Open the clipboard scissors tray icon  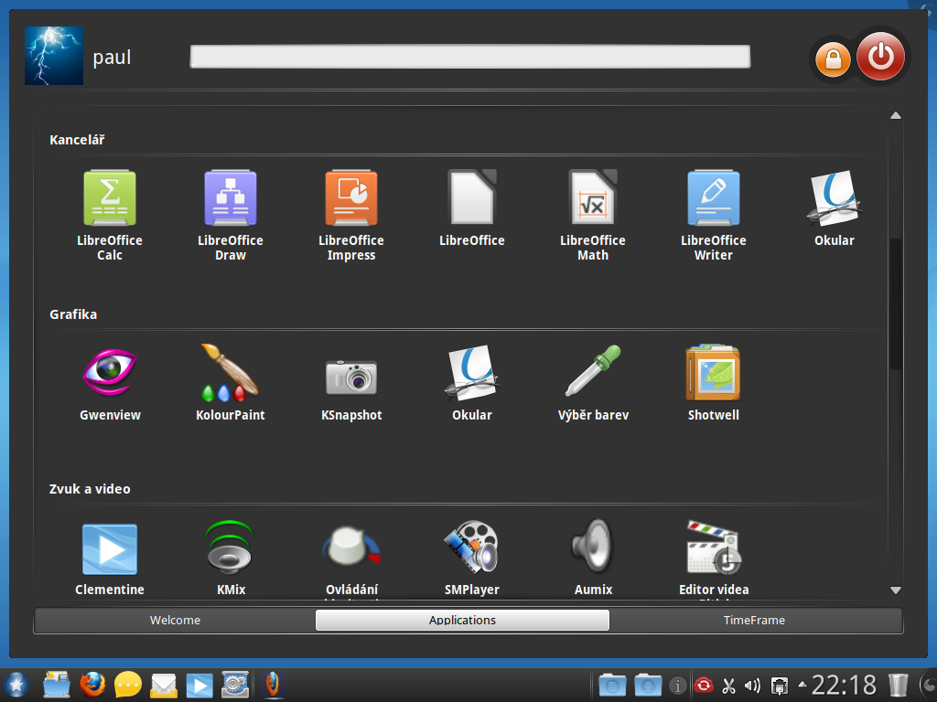728,686
